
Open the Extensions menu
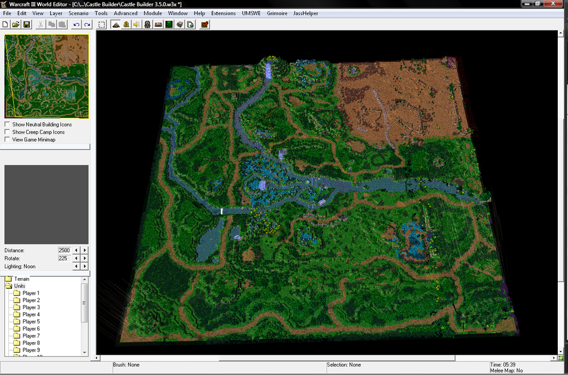click(223, 13)
